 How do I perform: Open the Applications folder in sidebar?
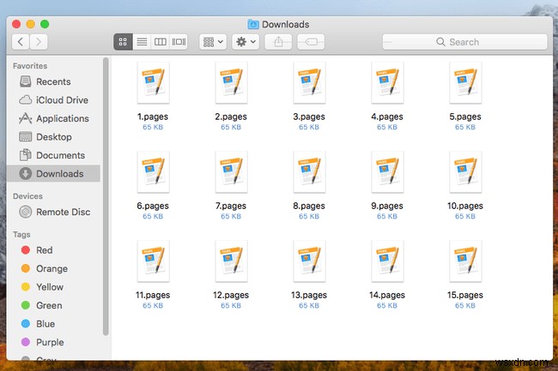(x=62, y=119)
